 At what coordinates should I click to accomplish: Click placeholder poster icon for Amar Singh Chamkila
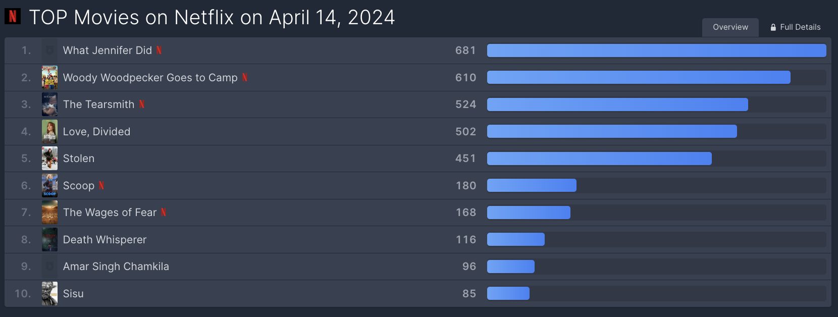(49, 266)
